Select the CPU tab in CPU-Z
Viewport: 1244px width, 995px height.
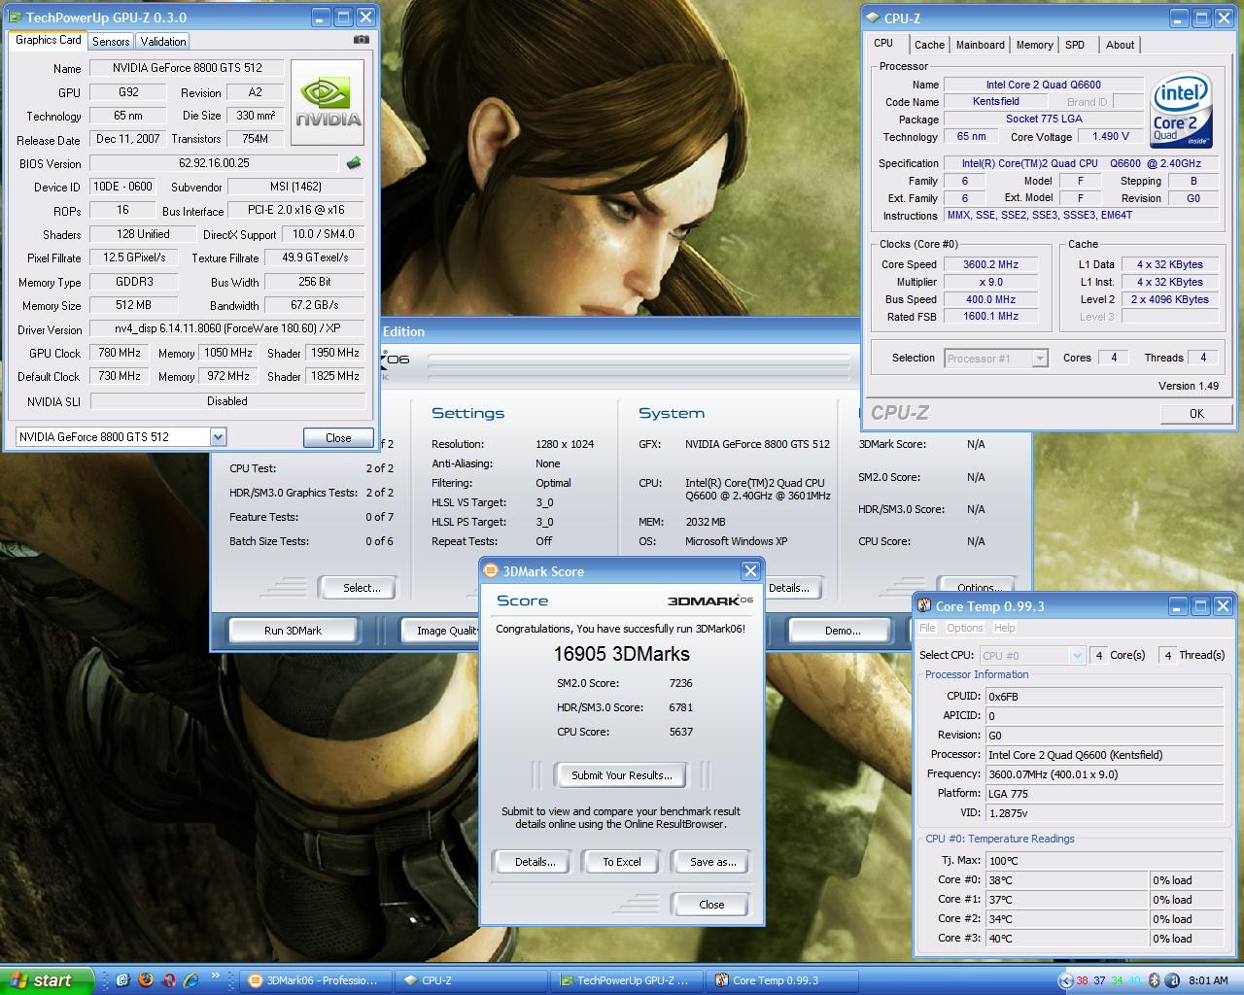[883, 43]
